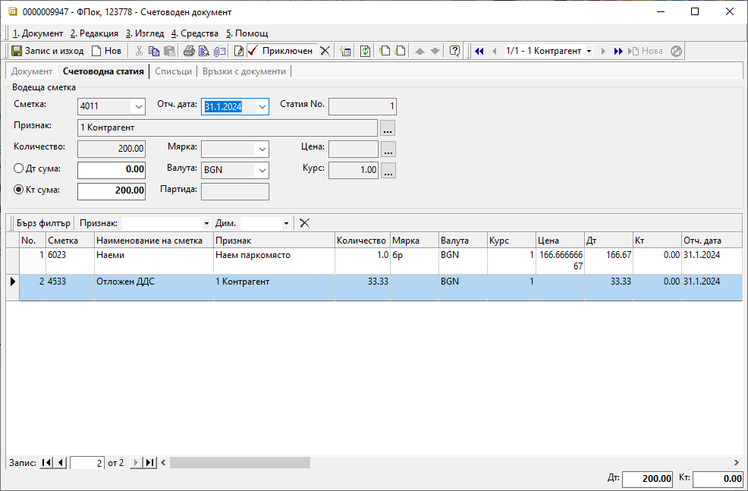Select the Дт сума radio button
Image resolution: width=748 pixels, height=491 pixels.
point(20,169)
